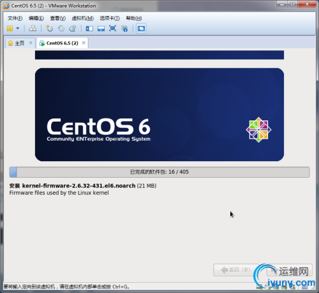Click the 返回 (B) back button
Screen dimensions: 319x293
click(x=235, y=270)
